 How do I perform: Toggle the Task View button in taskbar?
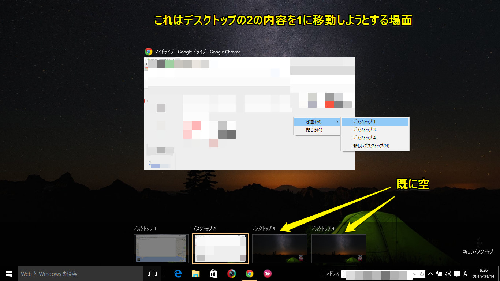pyautogui.click(x=152, y=274)
